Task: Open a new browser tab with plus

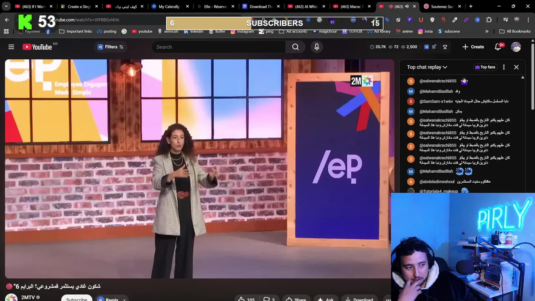Action: tap(471, 6)
